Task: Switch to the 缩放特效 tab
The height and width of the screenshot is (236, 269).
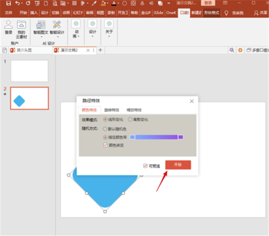Action: [133, 110]
